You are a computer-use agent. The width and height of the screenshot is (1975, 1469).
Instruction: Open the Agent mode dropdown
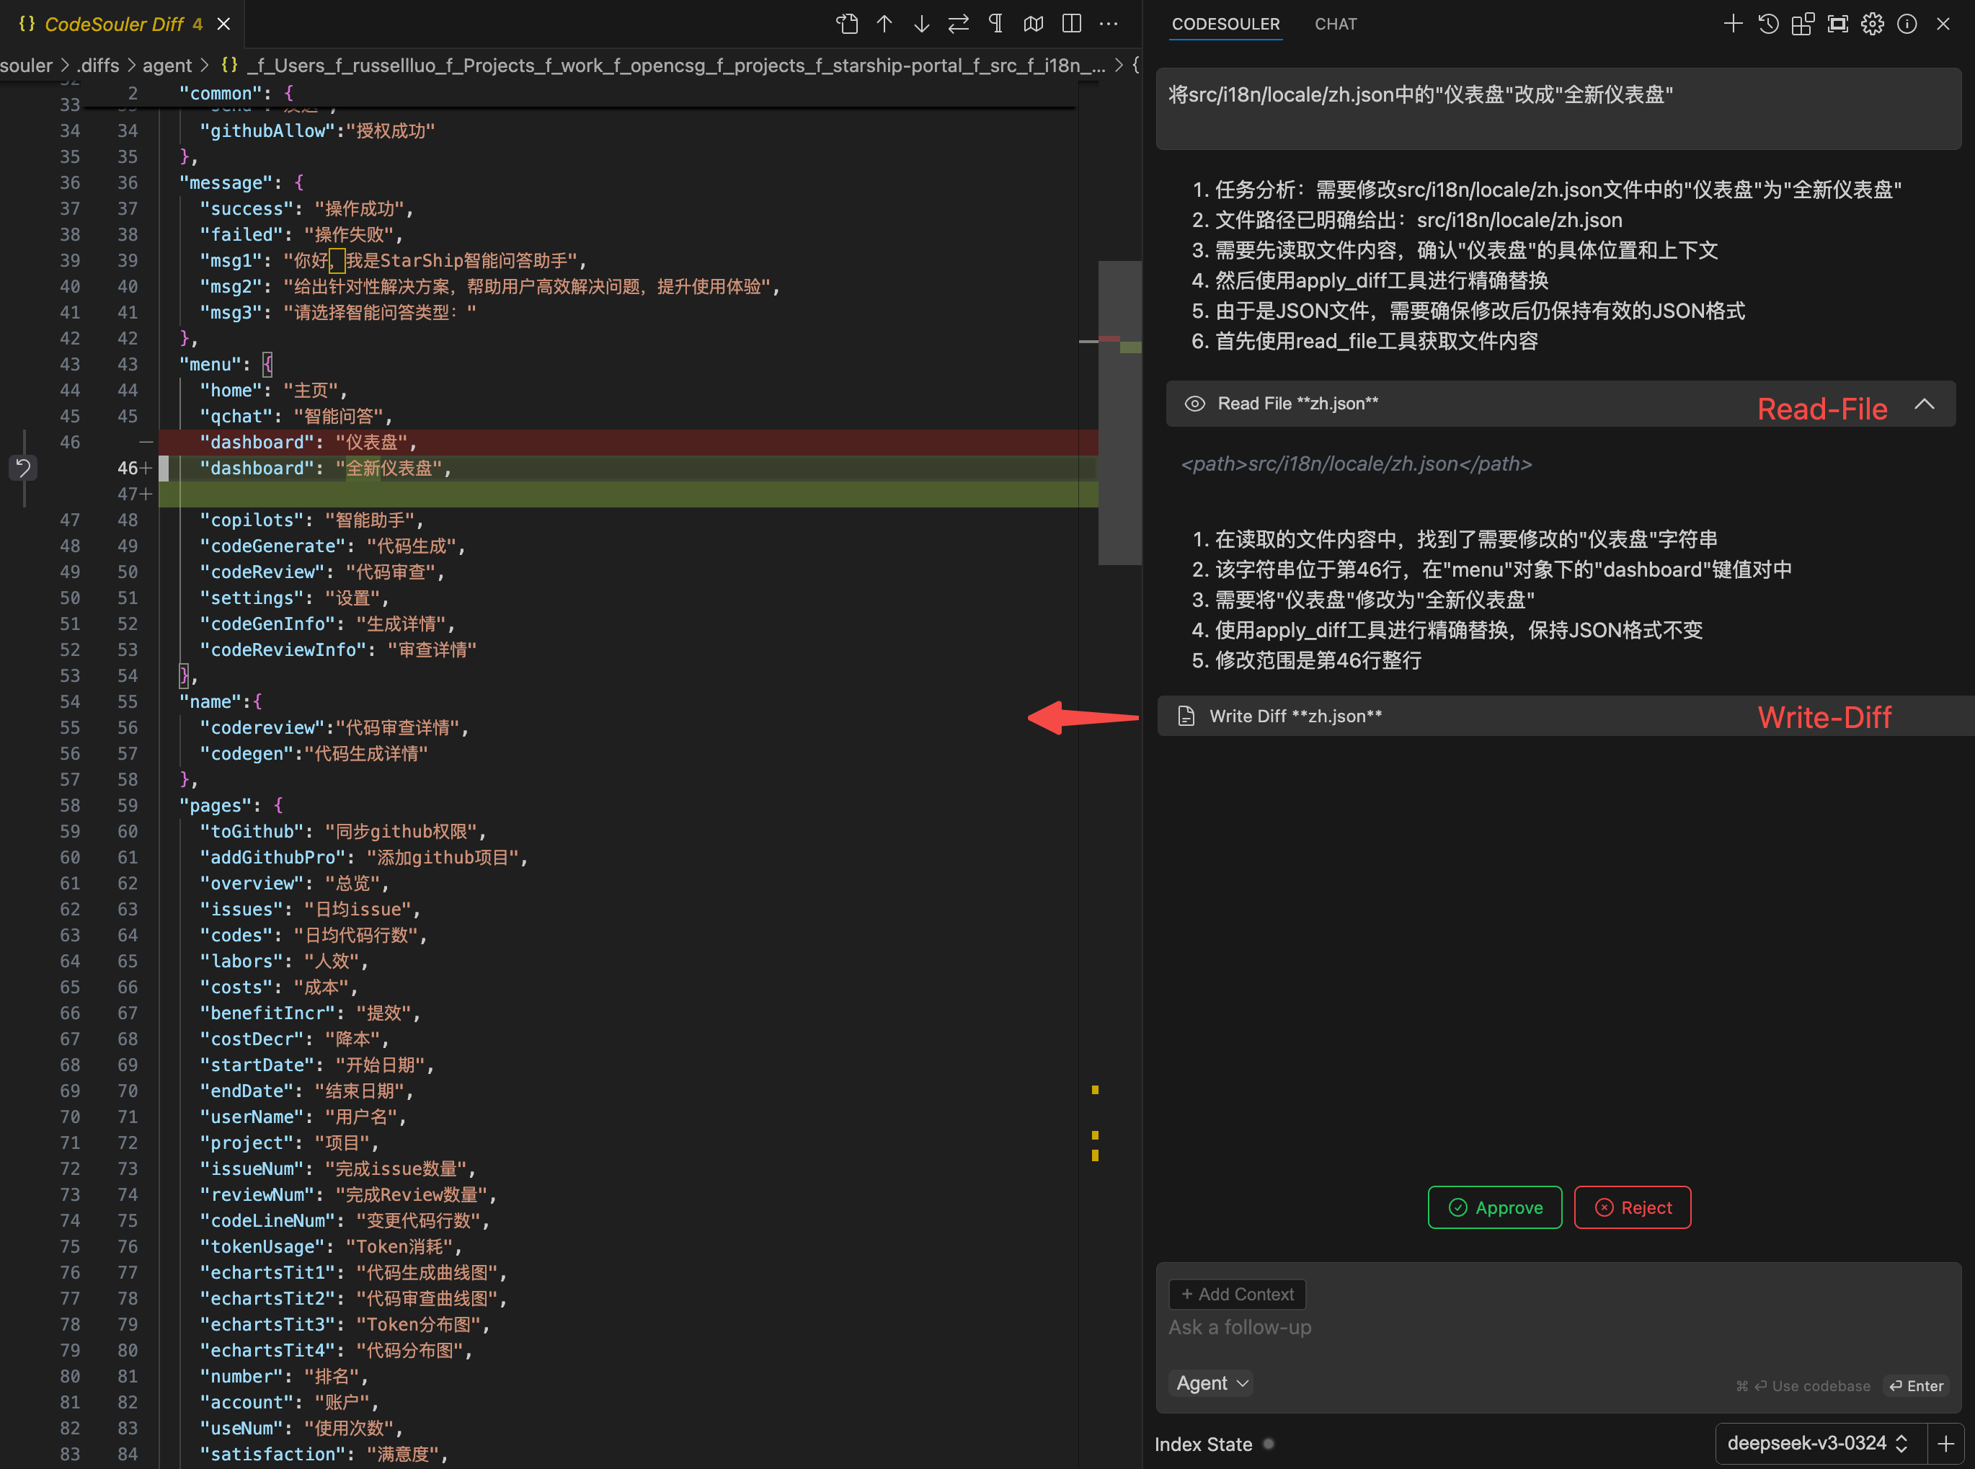tap(1212, 1384)
